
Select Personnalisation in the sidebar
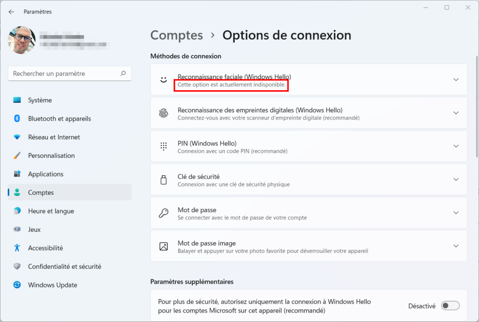[70, 155]
